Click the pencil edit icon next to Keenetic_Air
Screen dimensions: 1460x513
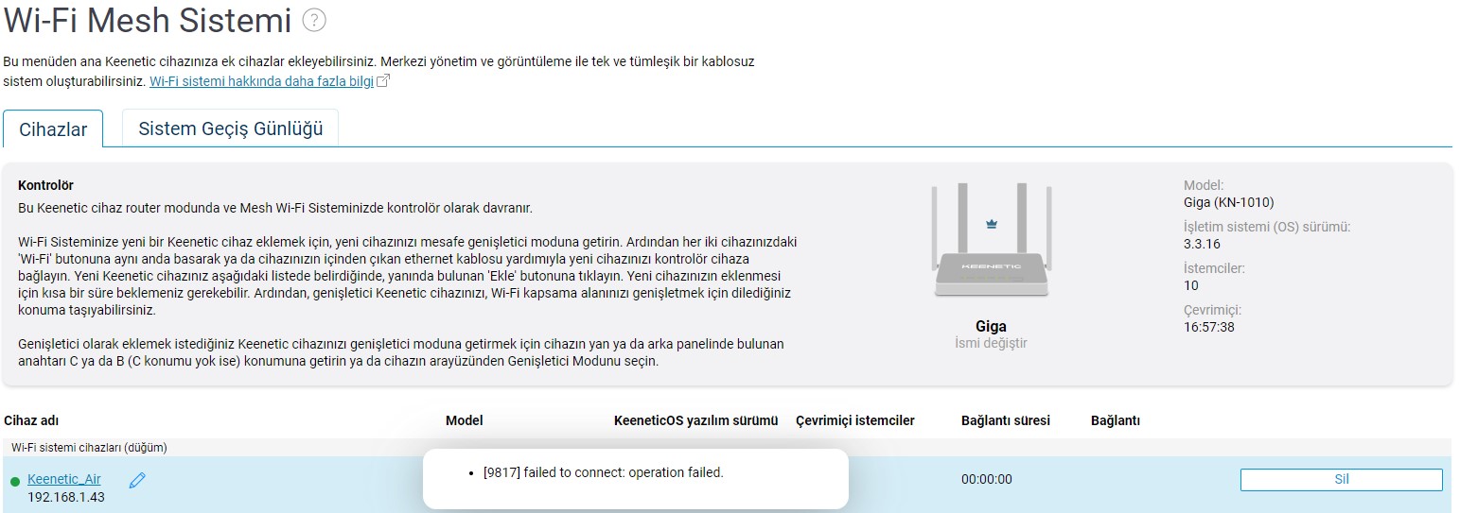(x=137, y=480)
